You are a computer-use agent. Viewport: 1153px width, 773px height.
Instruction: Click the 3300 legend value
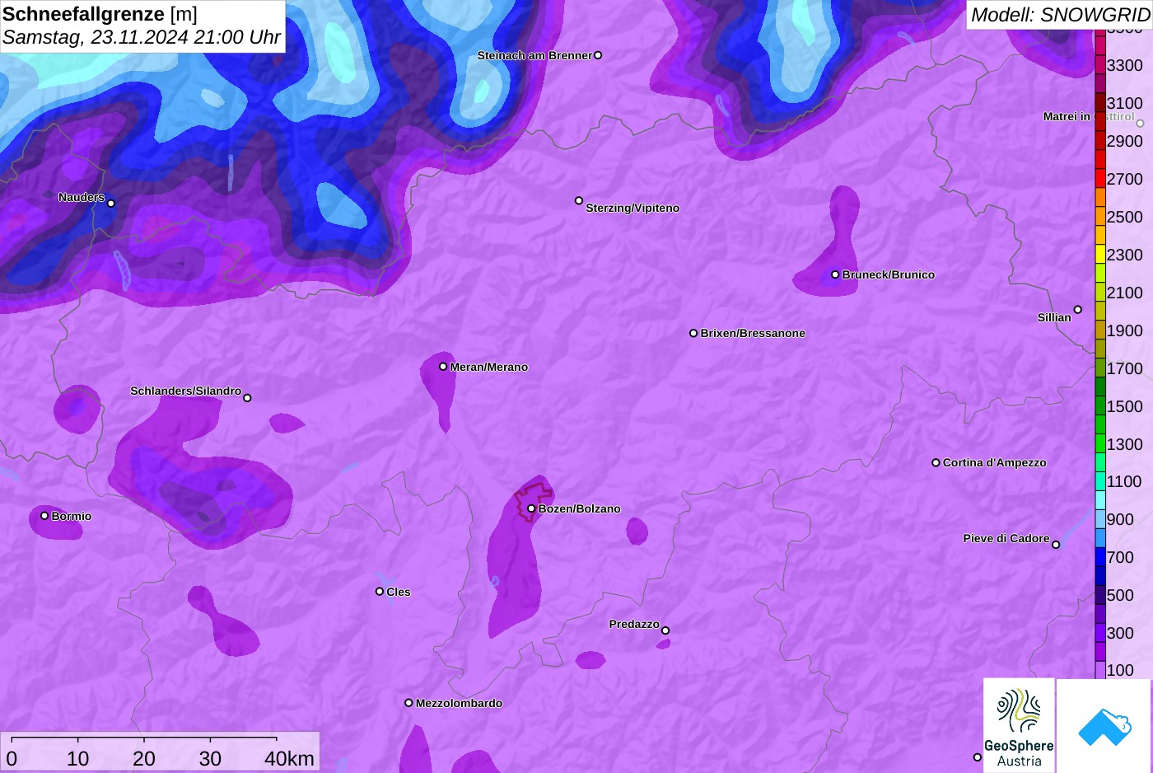(x=1125, y=65)
